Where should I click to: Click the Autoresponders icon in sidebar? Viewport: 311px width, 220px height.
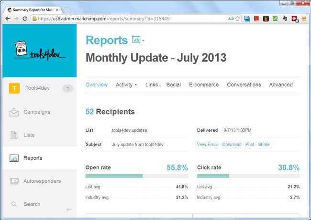pos(14,181)
